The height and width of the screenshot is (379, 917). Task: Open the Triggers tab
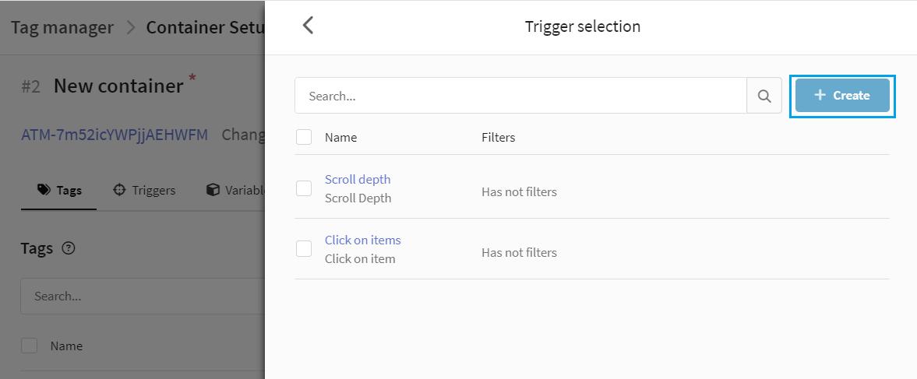(144, 190)
